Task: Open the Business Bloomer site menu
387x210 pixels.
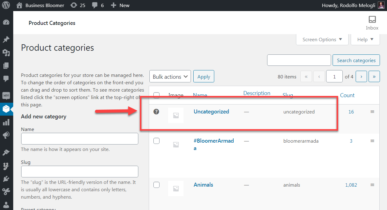Action: pyautogui.click(x=40, y=5)
